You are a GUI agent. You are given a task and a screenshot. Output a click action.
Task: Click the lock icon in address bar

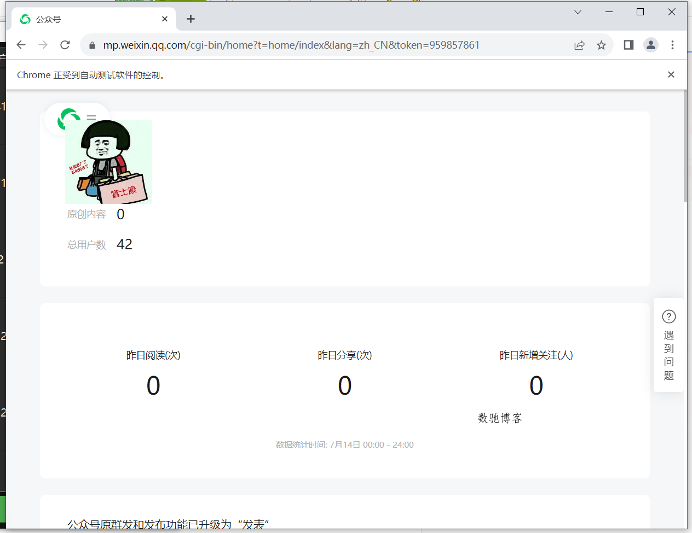coord(92,45)
